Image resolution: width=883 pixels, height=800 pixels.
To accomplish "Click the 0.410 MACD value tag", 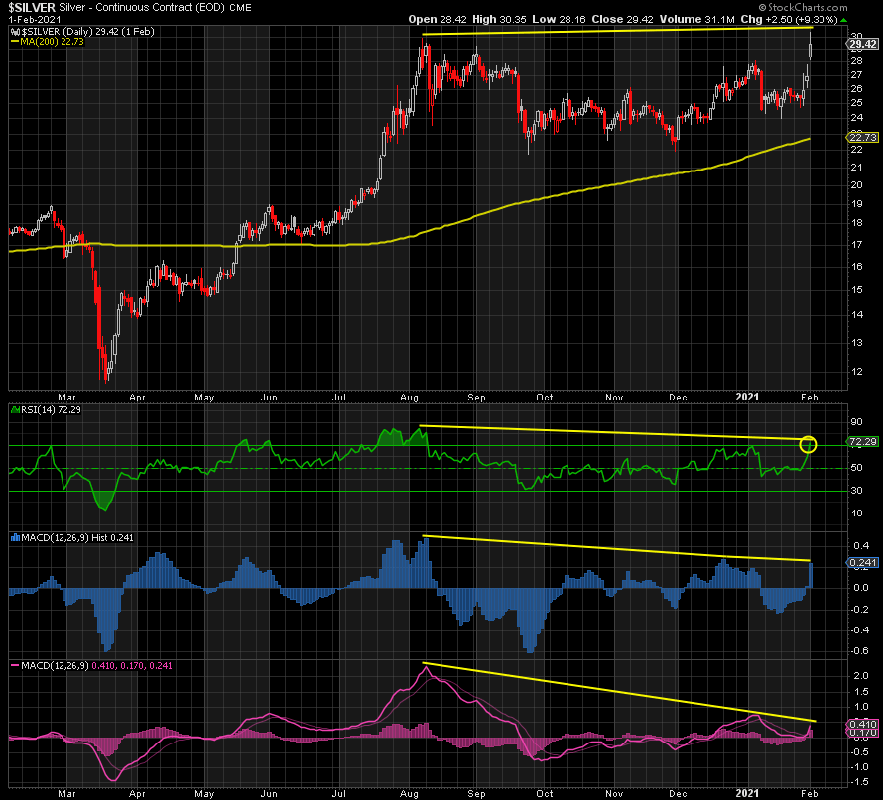I will [861, 725].
